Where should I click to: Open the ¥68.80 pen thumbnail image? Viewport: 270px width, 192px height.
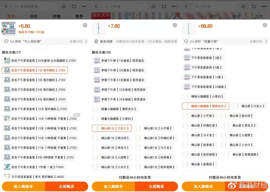[x=188, y=28]
